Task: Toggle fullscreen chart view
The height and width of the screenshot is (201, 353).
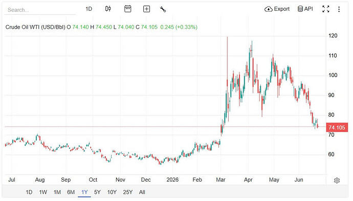Action: click(x=326, y=9)
